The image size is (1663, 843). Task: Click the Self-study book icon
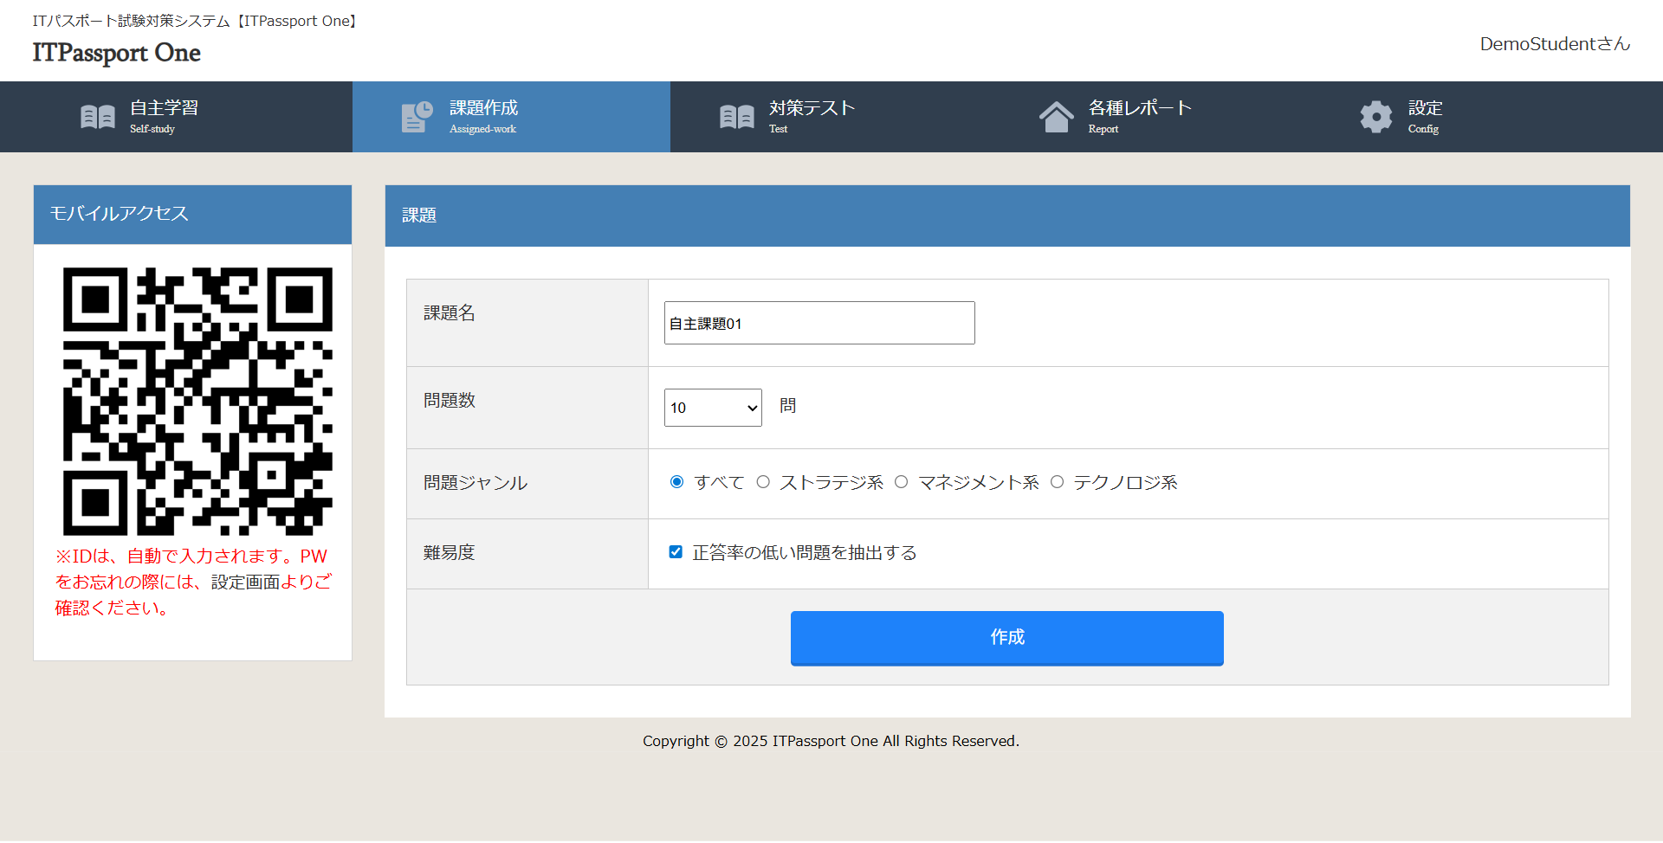[97, 116]
